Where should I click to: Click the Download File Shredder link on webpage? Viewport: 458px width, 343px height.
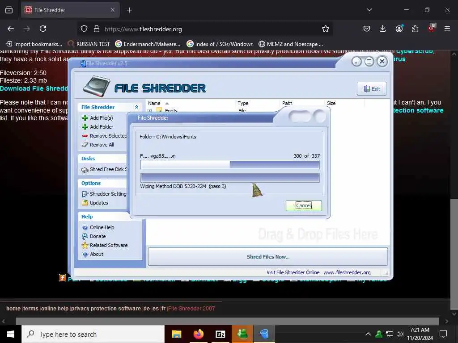34,89
